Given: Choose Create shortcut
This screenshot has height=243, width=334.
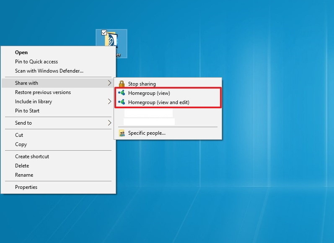Looking at the screenshot, I should 59,157.
